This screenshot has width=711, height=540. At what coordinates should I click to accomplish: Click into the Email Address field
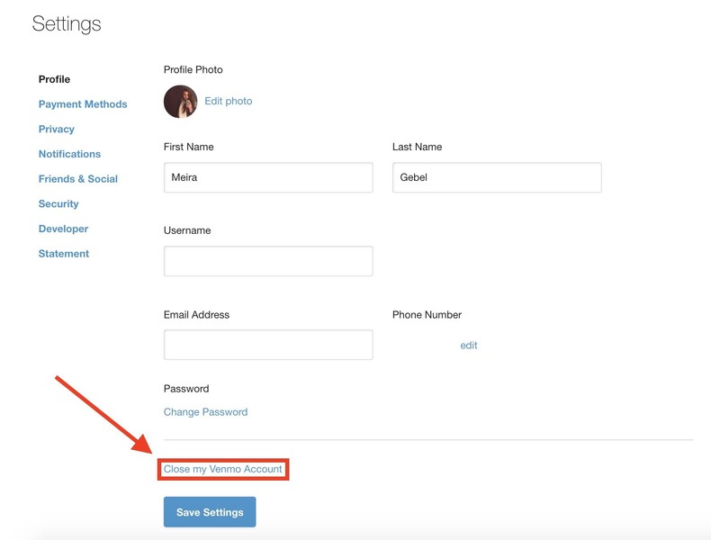coord(268,345)
